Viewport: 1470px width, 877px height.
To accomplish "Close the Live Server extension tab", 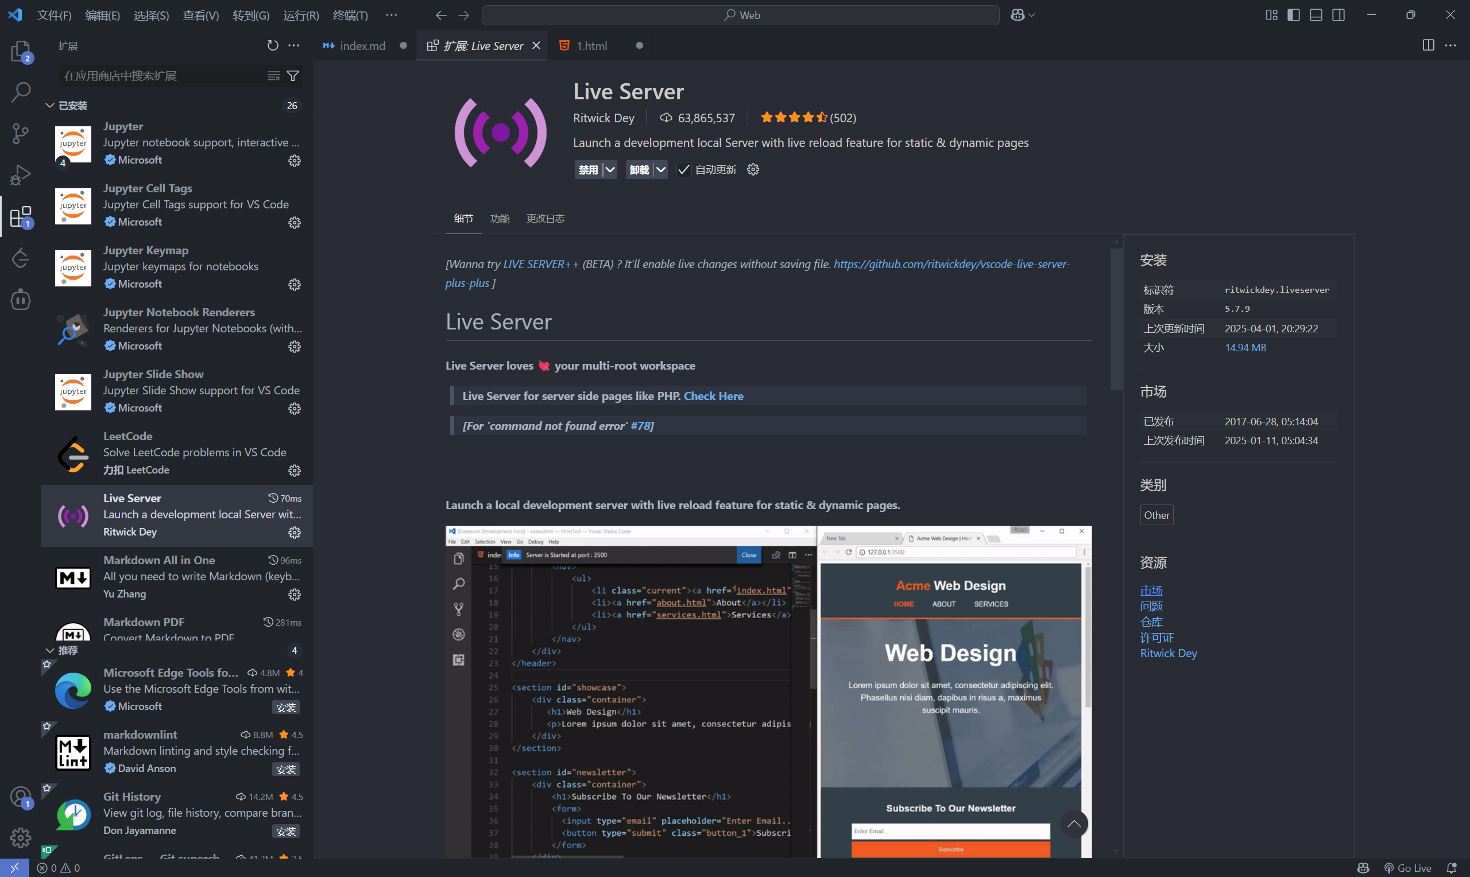I will [x=536, y=45].
